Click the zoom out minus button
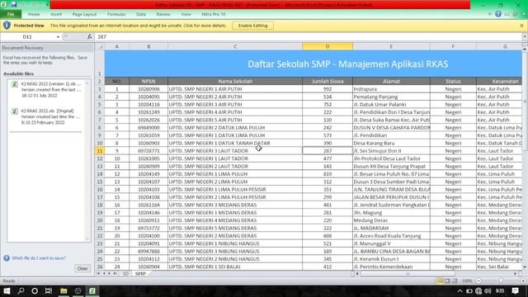This screenshot has width=528, height=297. pos(478,280)
